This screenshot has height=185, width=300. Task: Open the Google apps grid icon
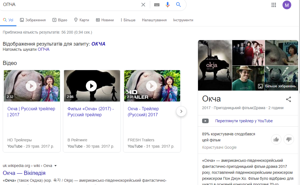tap(273, 5)
